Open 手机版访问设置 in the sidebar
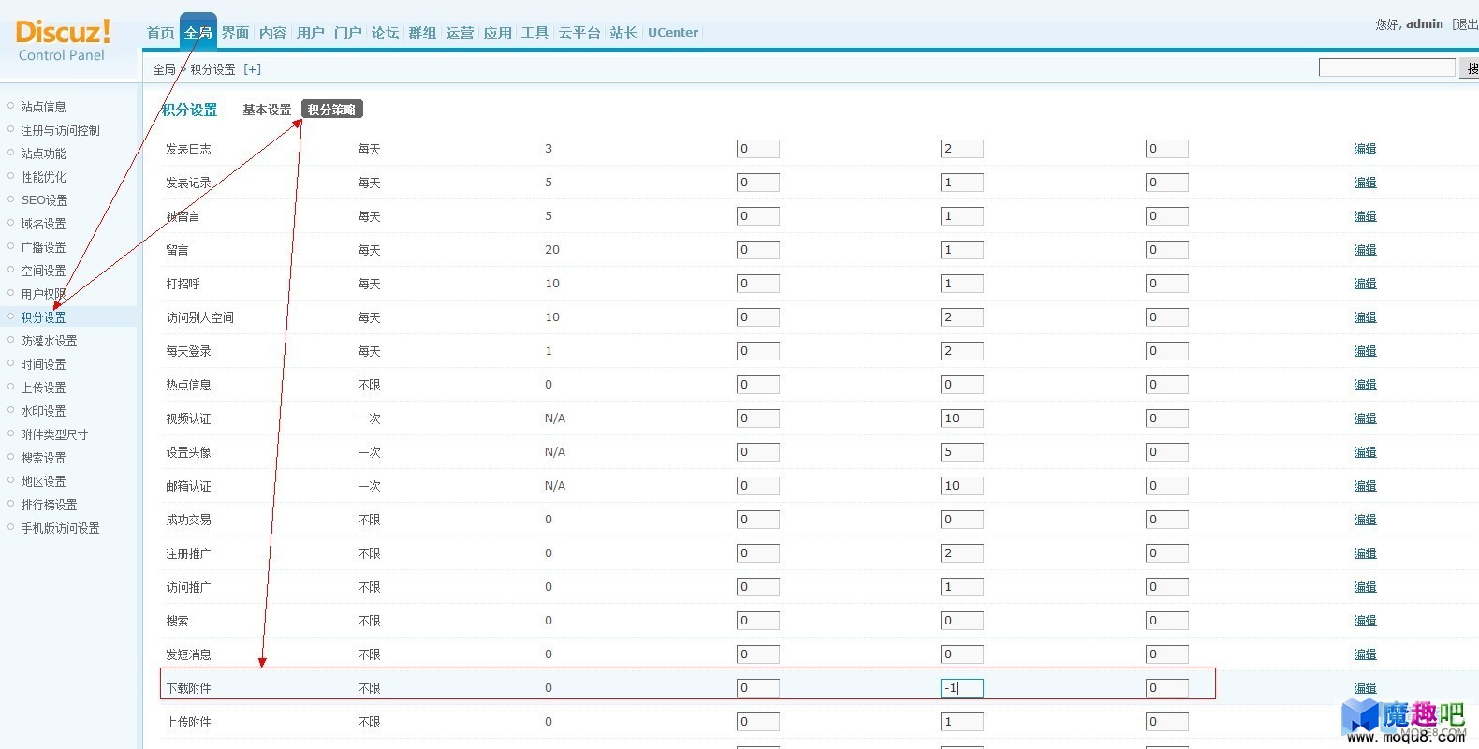Viewport: 1479px width, 749px height. click(60, 528)
